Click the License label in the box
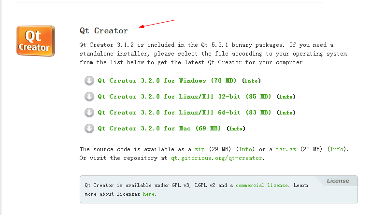This screenshot has height=215, width=371. coord(338,181)
